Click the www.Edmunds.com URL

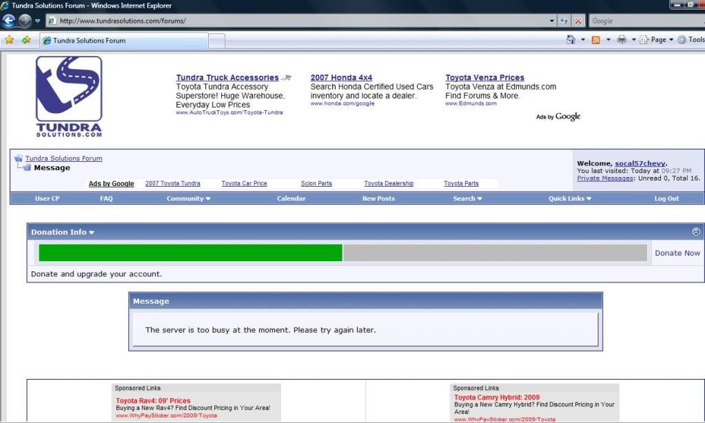pos(471,103)
